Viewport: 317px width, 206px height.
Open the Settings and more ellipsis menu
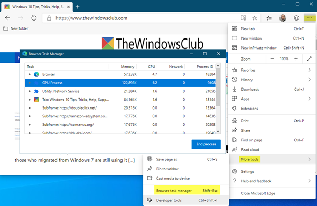[x=310, y=18]
